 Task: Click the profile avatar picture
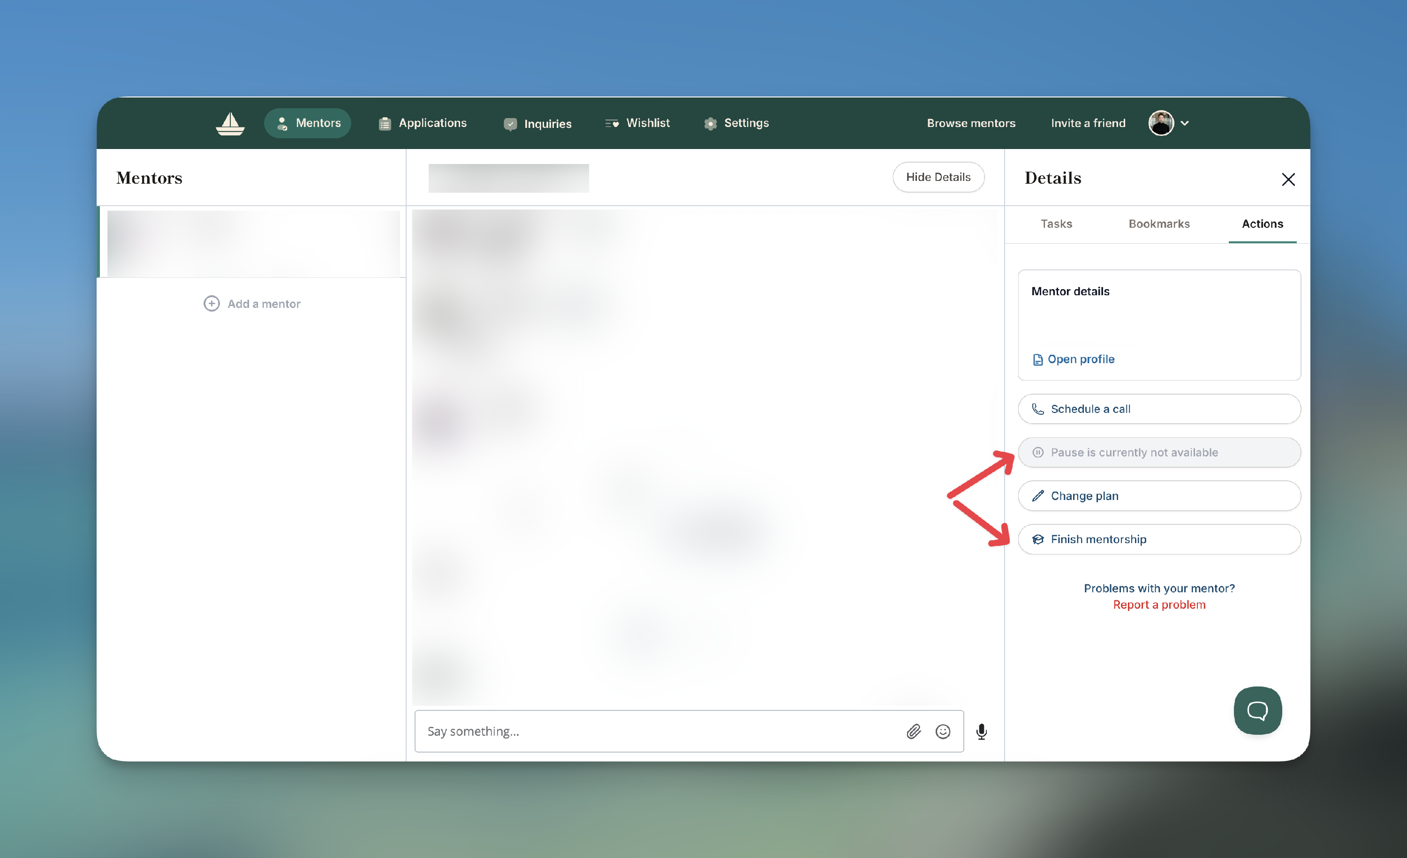(x=1160, y=123)
